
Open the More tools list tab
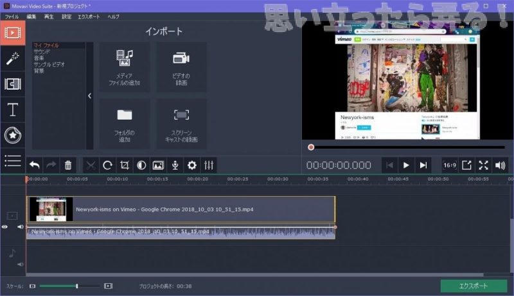(12, 161)
